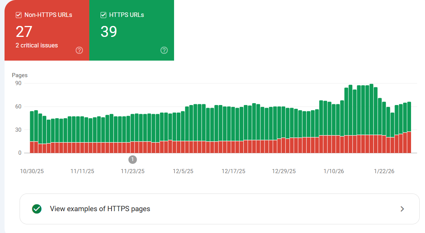425x233 pixels.
Task: Click annotation marker 1 under the chart
Action: tap(133, 160)
